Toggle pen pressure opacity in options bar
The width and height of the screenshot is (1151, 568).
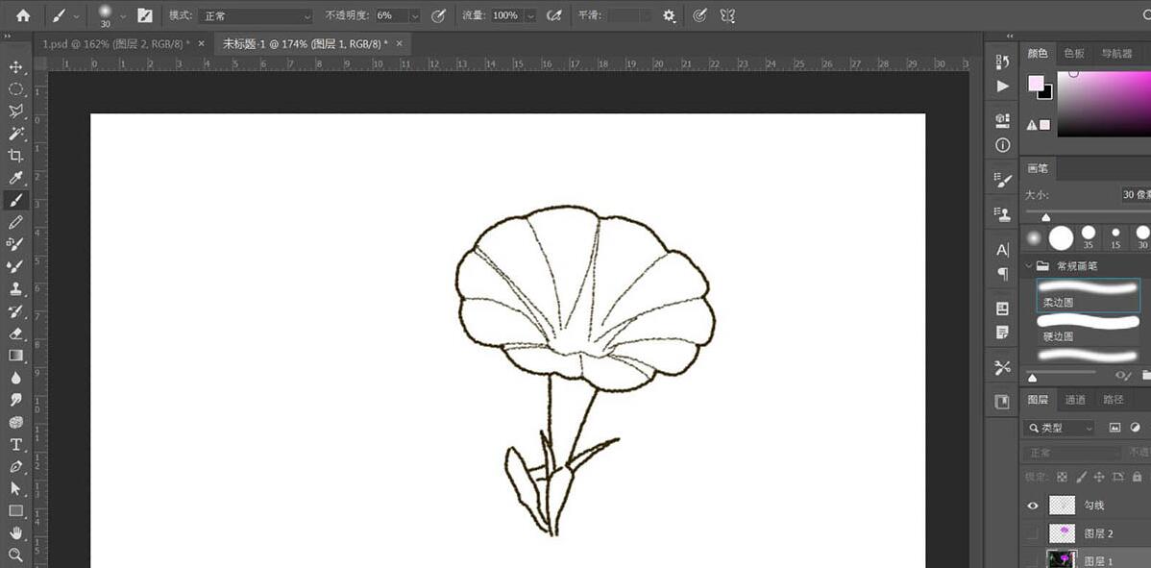(438, 15)
